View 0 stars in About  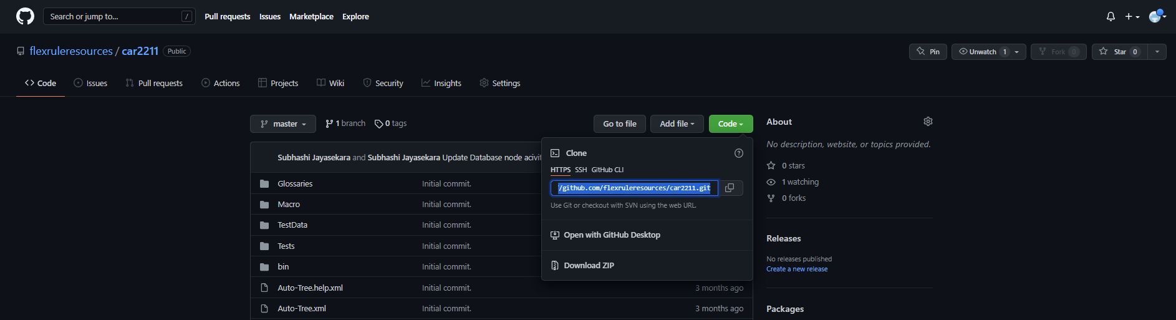click(786, 166)
